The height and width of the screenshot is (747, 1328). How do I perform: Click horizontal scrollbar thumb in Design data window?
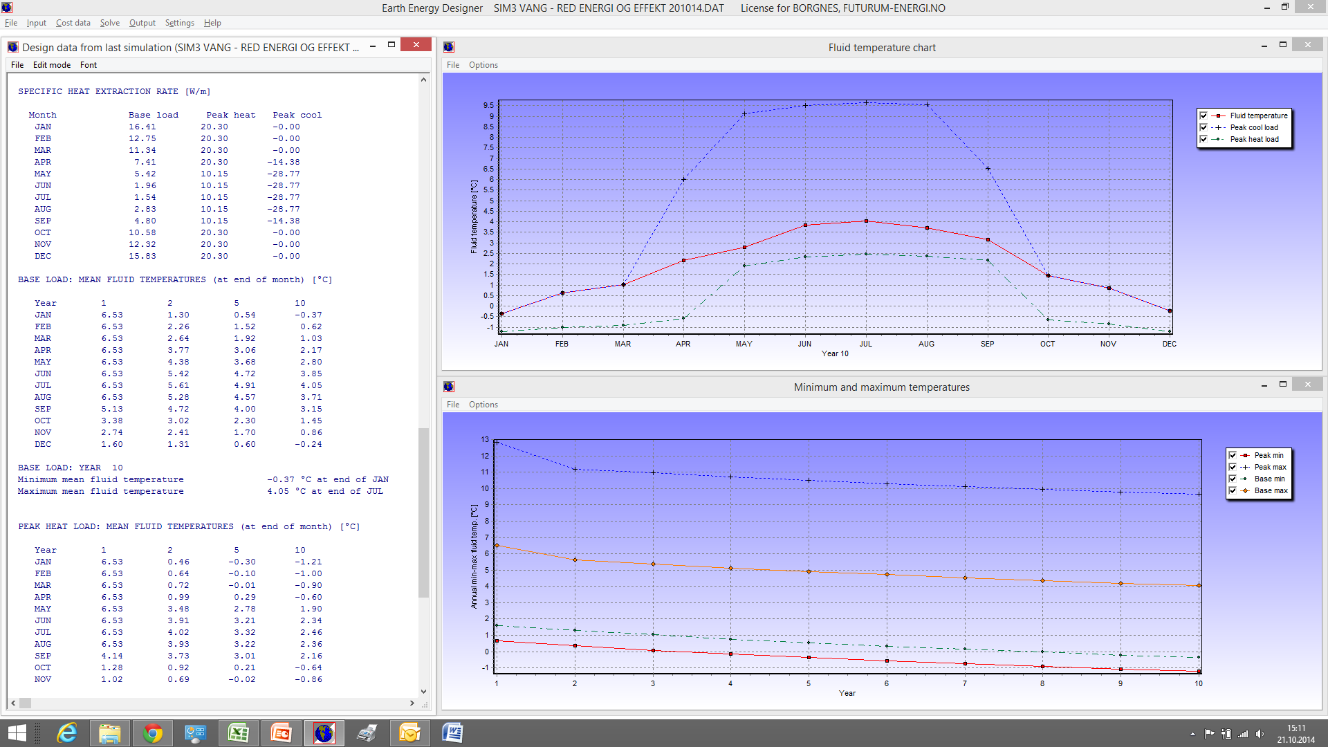tap(25, 703)
